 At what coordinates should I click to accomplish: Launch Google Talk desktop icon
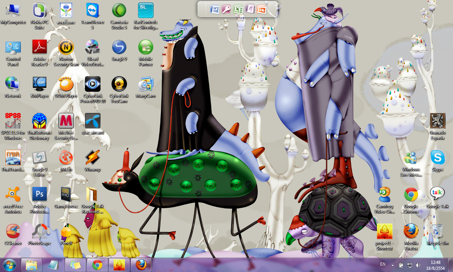(x=438, y=198)
